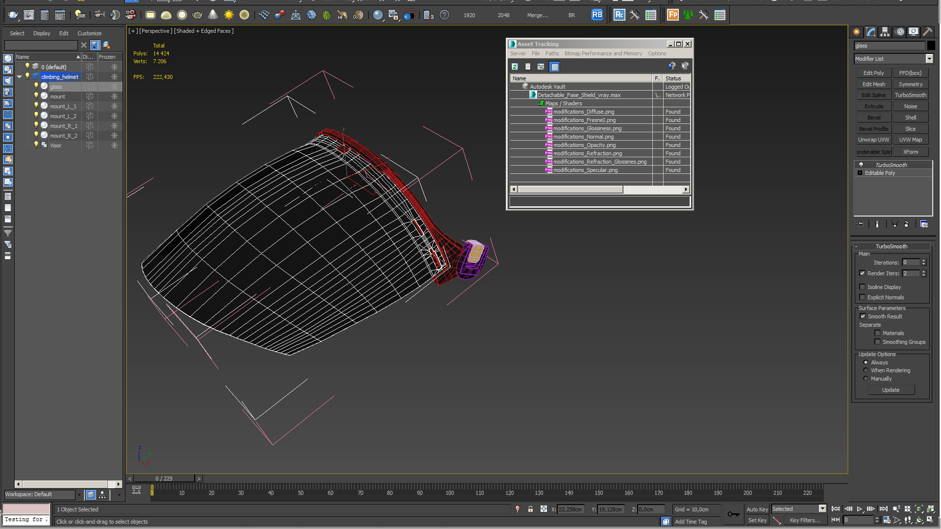Open the Modifier List dropdown
This screenshot has height=529, width=941.
[x=929, y=59]
